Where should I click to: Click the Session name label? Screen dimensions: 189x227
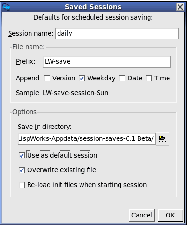30,34
